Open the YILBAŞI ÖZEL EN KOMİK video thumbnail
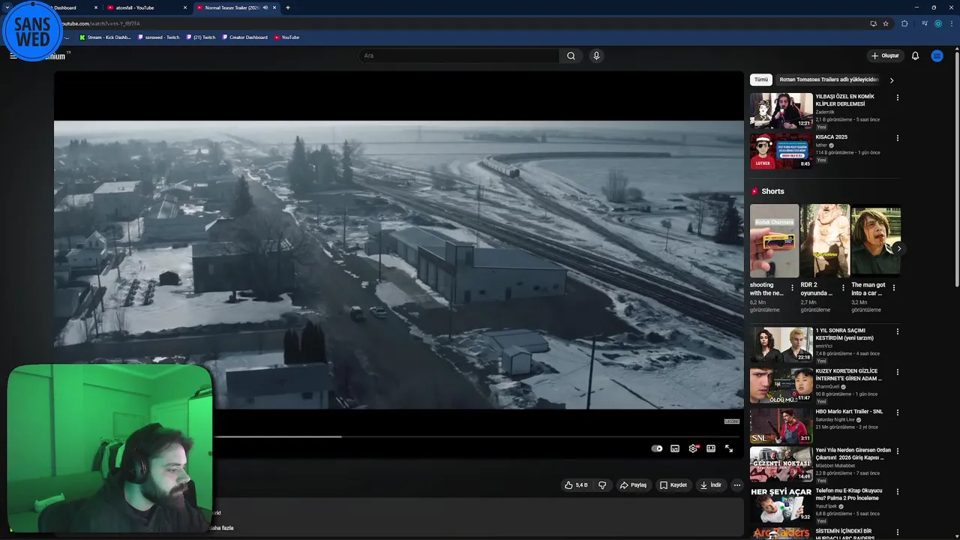Viewport: 960px width, 540px height. [x=781, y=110]
